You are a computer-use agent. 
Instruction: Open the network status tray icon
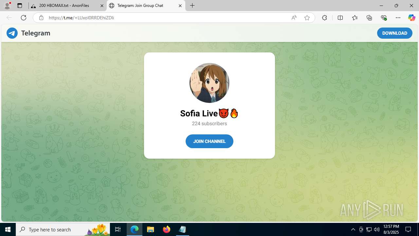[369, 229]
